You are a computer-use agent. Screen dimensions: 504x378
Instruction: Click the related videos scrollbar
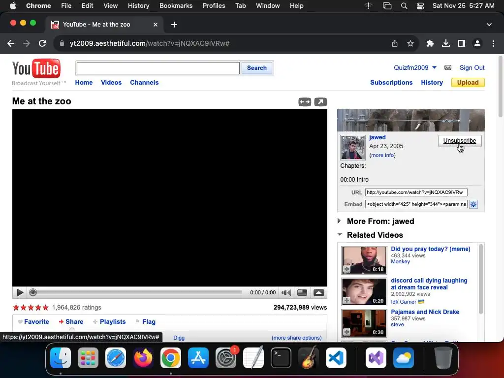[x=481, y=279]
